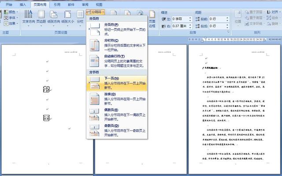
Task: Increase spacing after (段后) with the stepper
Action: tap(227, 25)
